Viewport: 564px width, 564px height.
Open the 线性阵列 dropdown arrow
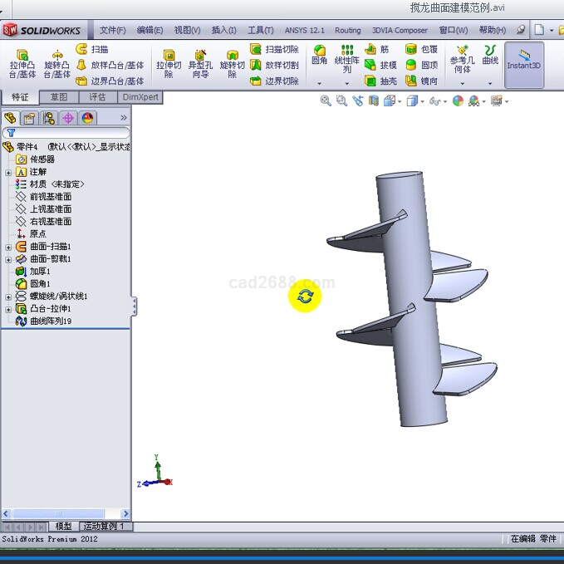coord(346,83)
